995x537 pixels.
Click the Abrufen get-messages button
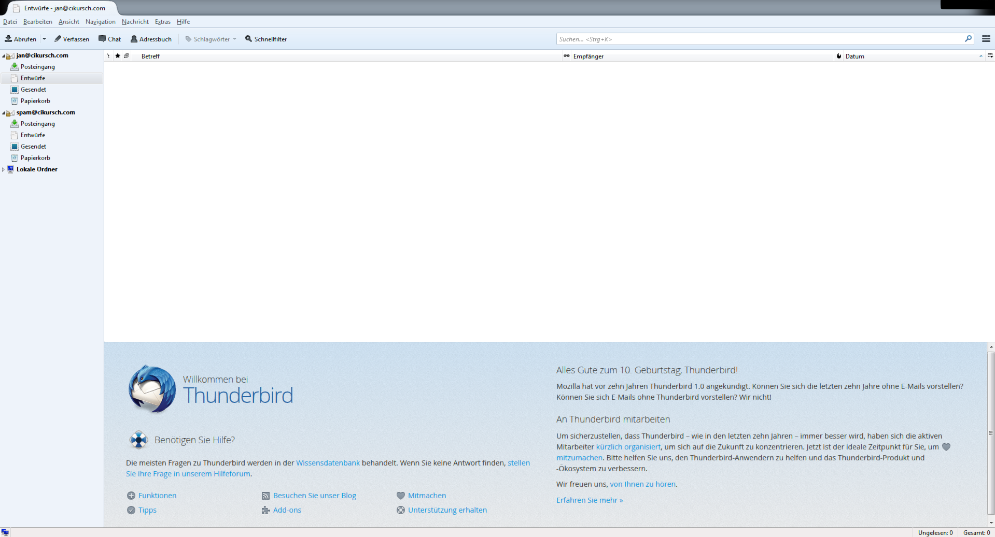click(21, 39)
